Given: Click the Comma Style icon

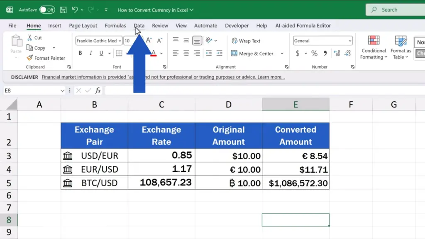Looking at the screenshot, I should 325,54.
